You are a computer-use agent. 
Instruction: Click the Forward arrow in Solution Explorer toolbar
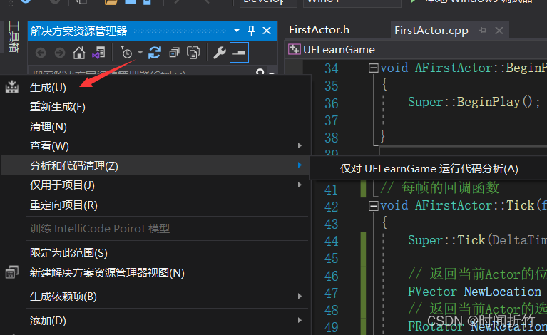click(x=60, y=53)
